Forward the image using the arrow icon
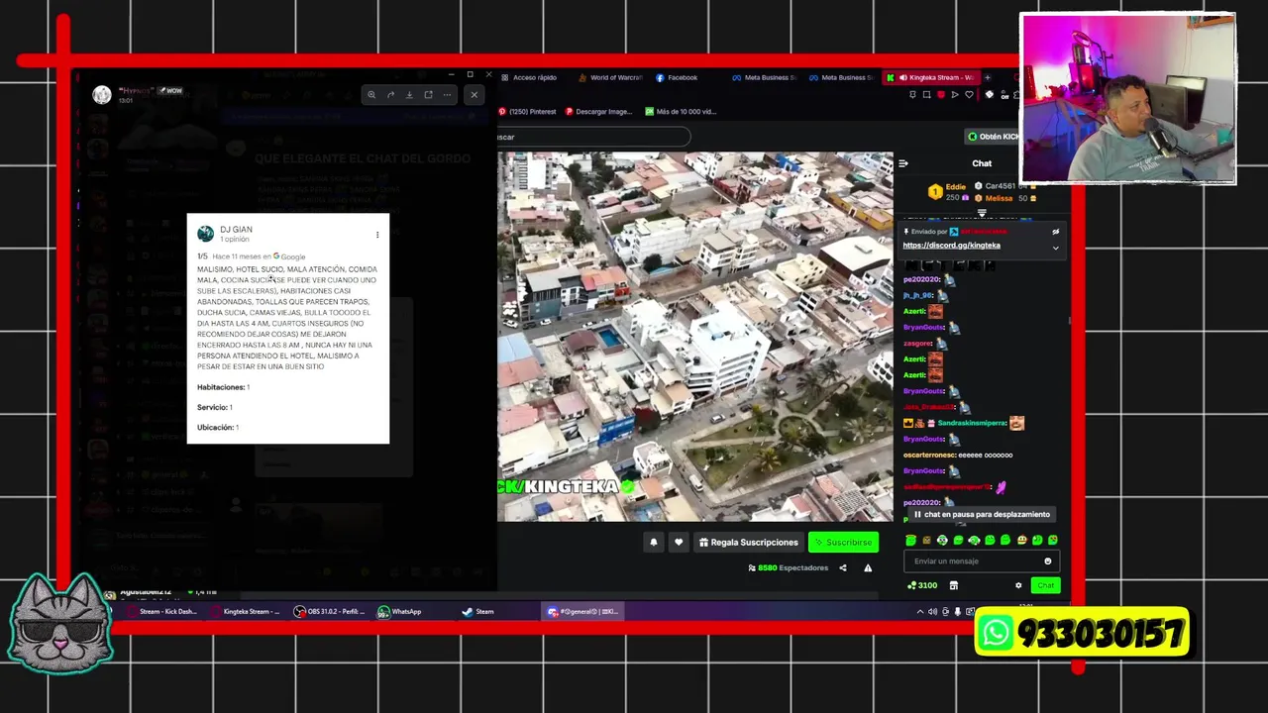The height and width of the screenshot is (713, 1268). tap(390, 95)
